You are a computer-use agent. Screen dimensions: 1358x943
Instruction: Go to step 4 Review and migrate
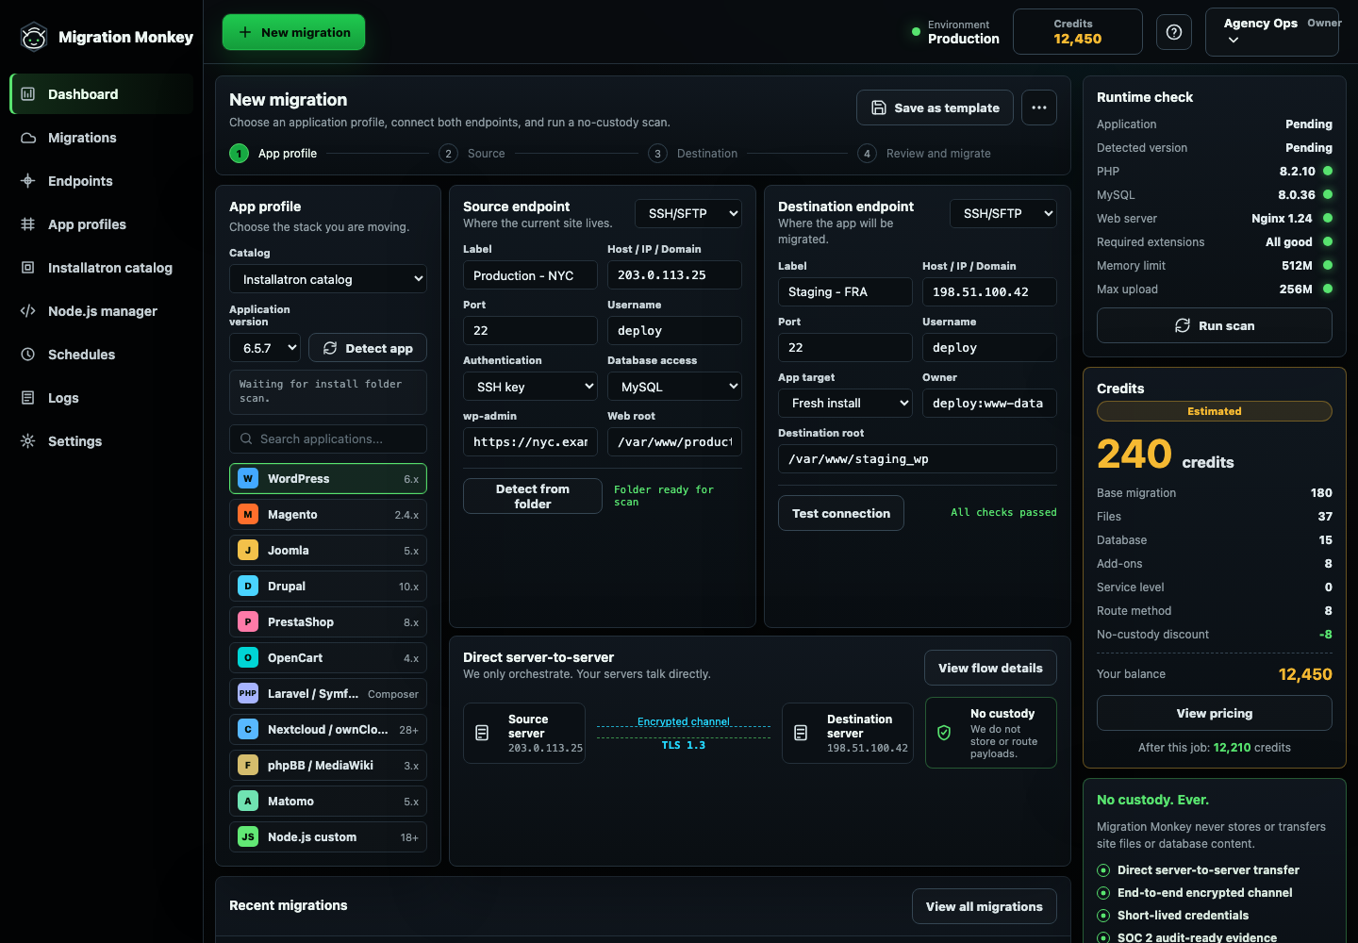point(924,153)
